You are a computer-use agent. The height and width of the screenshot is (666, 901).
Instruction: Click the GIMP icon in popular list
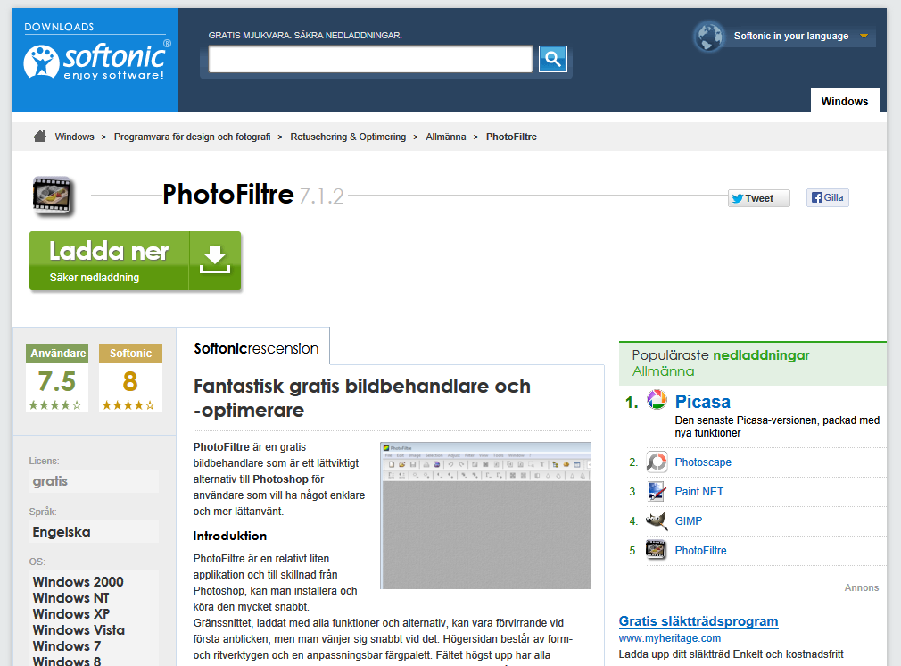(x=657, y=520)
